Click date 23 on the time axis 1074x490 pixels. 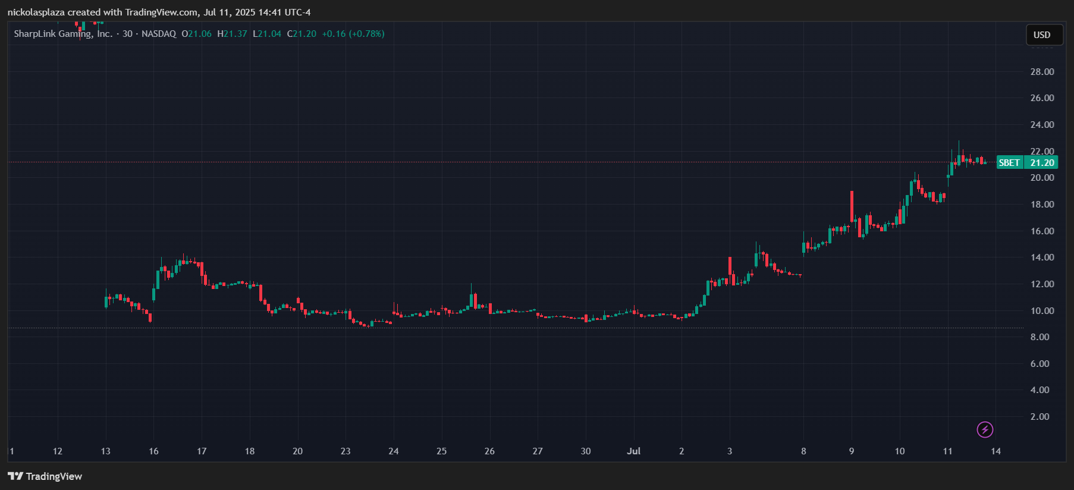(x=346, y=451)
